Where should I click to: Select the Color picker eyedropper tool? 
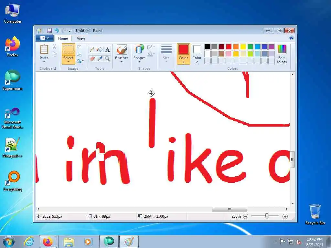pyautogui.click(x=100, y=58)
